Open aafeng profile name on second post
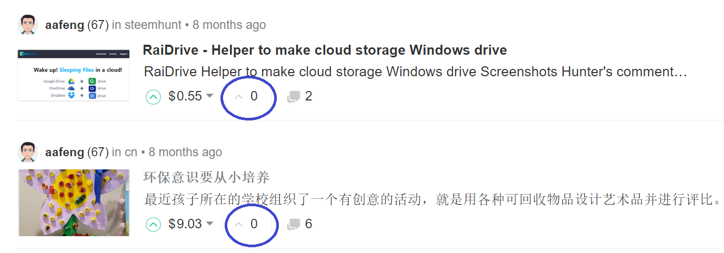The image size is (724, 253). (65, 152)
